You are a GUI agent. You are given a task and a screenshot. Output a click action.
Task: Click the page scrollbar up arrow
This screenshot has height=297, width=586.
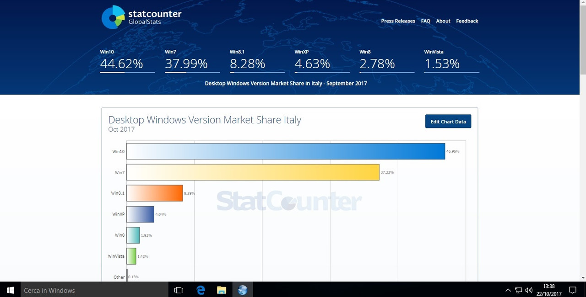[x=582, y=3]
